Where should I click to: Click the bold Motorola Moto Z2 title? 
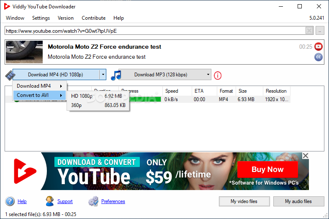pyautogui.click(x=105, y=47)
